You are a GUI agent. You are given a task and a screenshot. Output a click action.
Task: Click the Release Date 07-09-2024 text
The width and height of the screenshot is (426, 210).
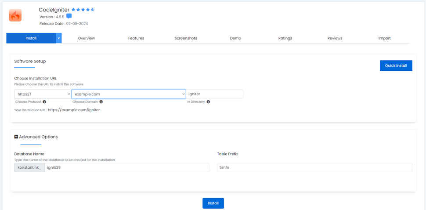click(64, 24)
